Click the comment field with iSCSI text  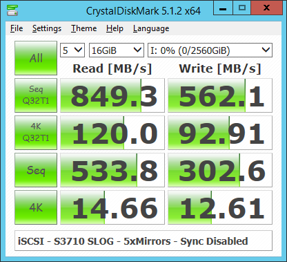143,241
